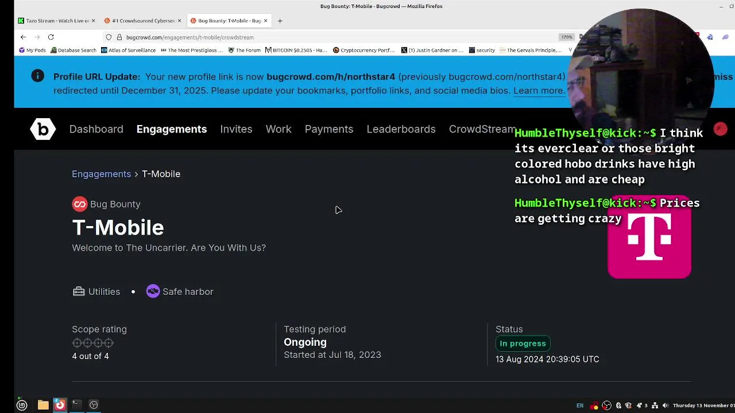Close the Tazo Stream tab

(93, 21)
